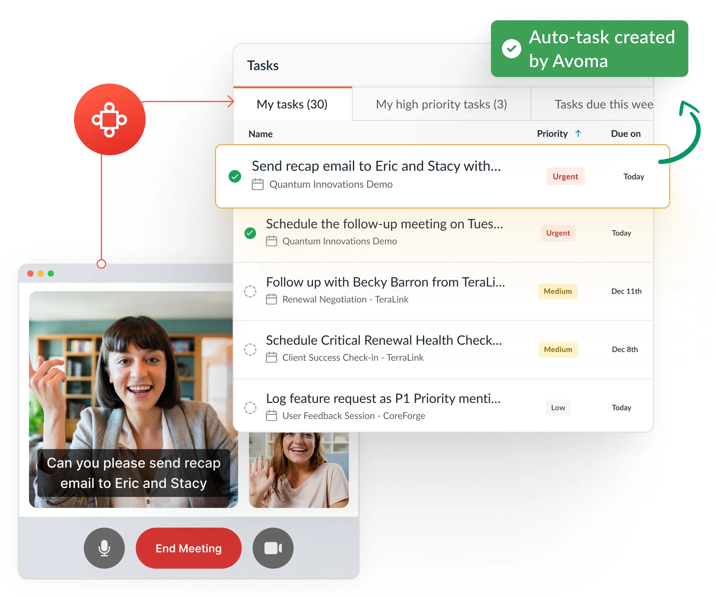
Task: Select the waving participant video thumbnail
Action: point(299,470)
